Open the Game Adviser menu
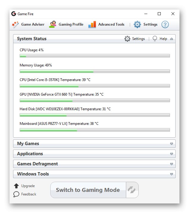 tap(33, 24)
